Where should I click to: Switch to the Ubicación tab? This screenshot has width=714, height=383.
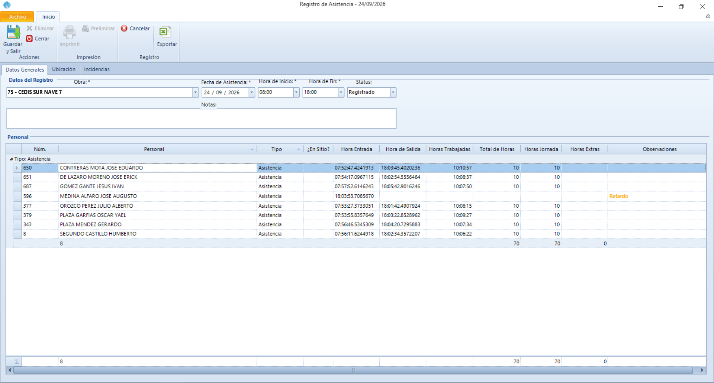point(64,69)
